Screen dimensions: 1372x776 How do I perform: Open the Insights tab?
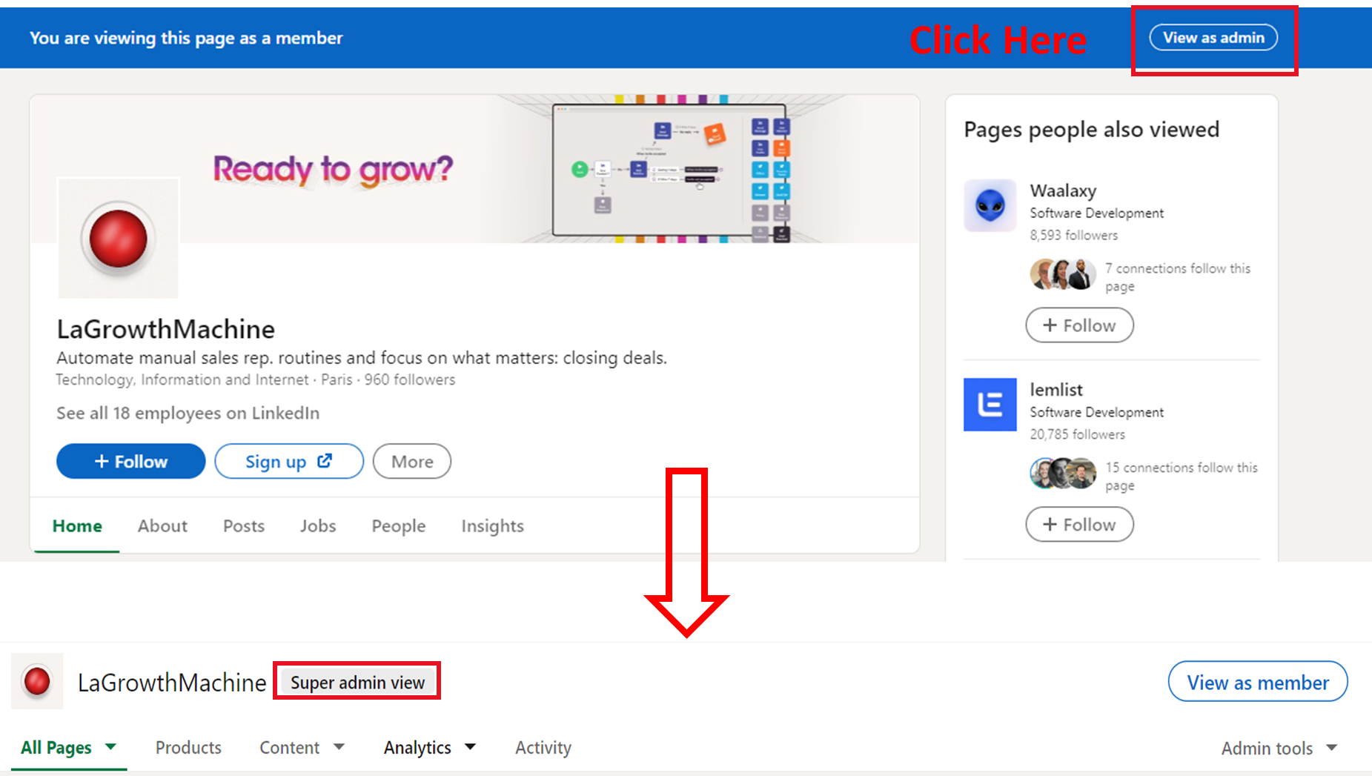click(x=491, y=525)
